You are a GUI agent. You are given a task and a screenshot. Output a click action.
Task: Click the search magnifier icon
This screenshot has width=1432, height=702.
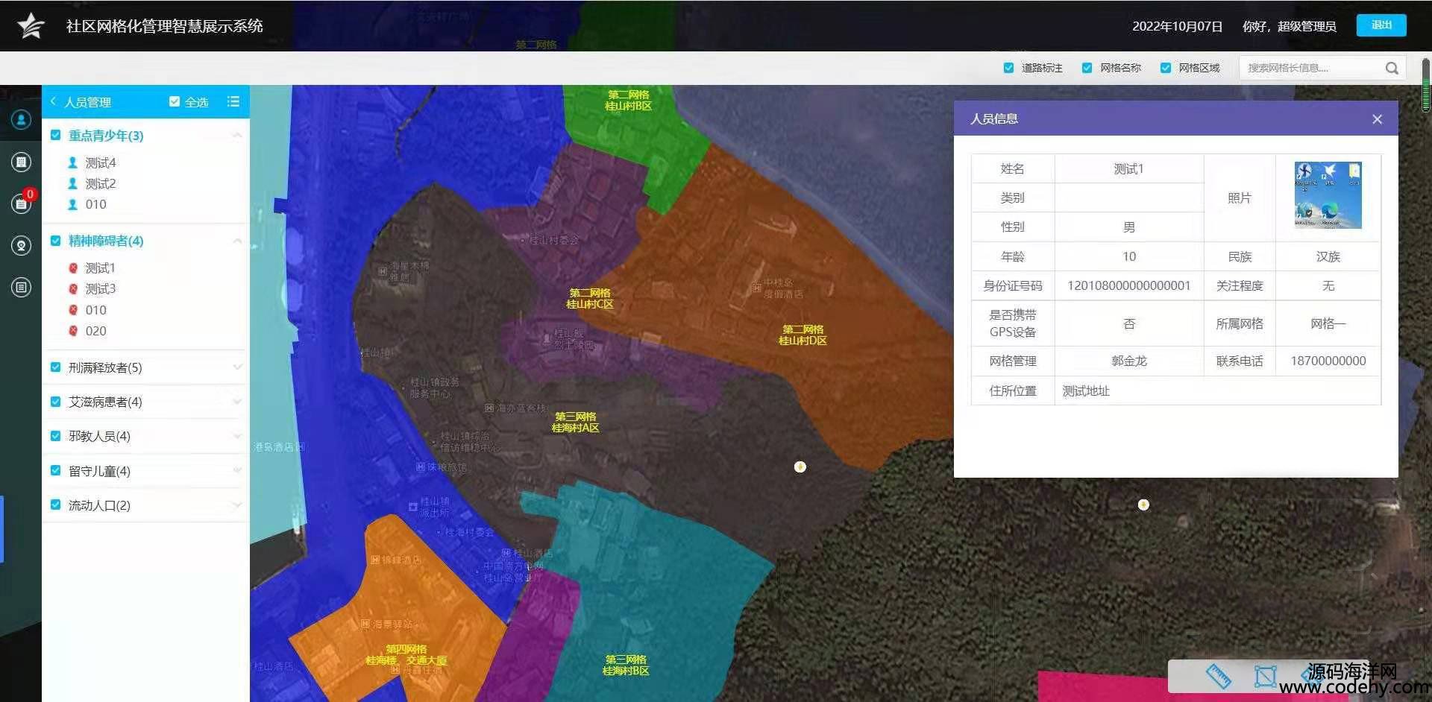(x=1392, y=68)
